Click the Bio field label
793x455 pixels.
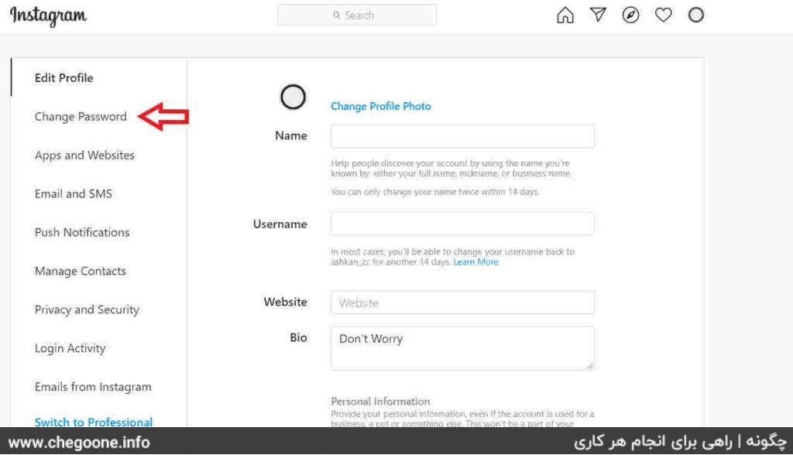tap(298, 337)
